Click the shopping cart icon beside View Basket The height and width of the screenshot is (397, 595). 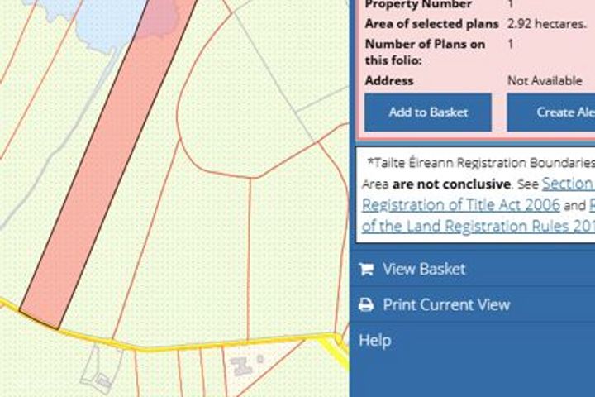pyautogui.click(x=366, y=270)
